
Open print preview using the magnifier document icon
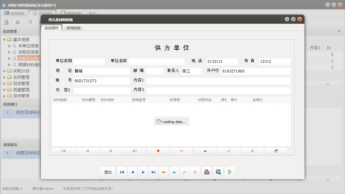point(218,172)
